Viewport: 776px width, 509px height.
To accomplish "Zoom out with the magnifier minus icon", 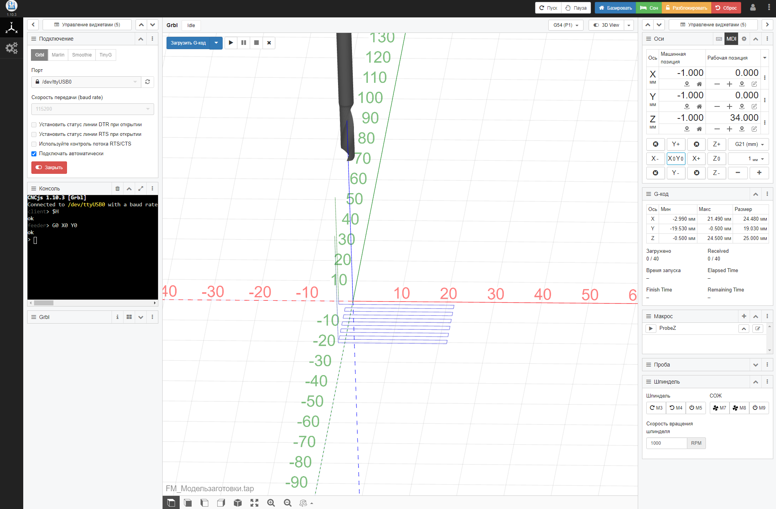I will [288, 503].
